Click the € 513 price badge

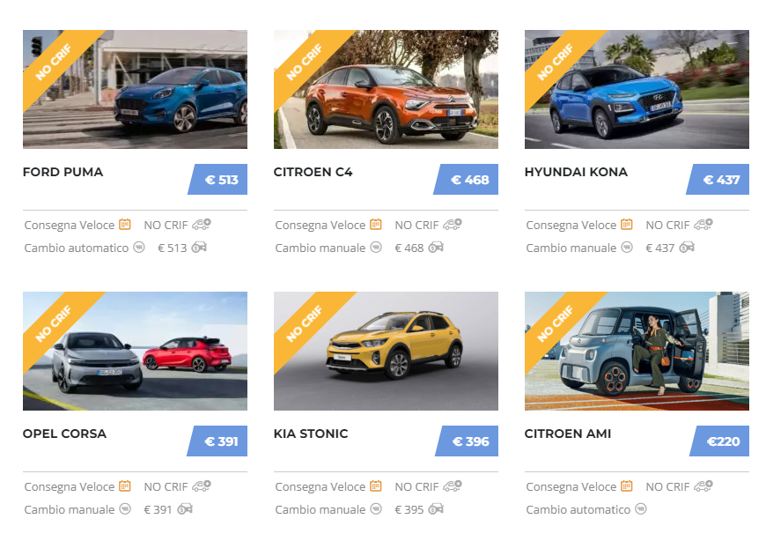tap(217, 180)
